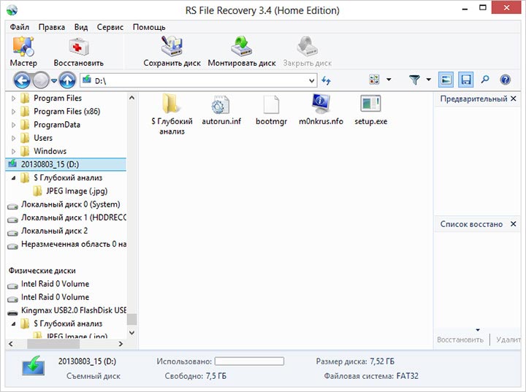Click the view mode icon
The height and width of the screenshot is (392, 526).
374,80
